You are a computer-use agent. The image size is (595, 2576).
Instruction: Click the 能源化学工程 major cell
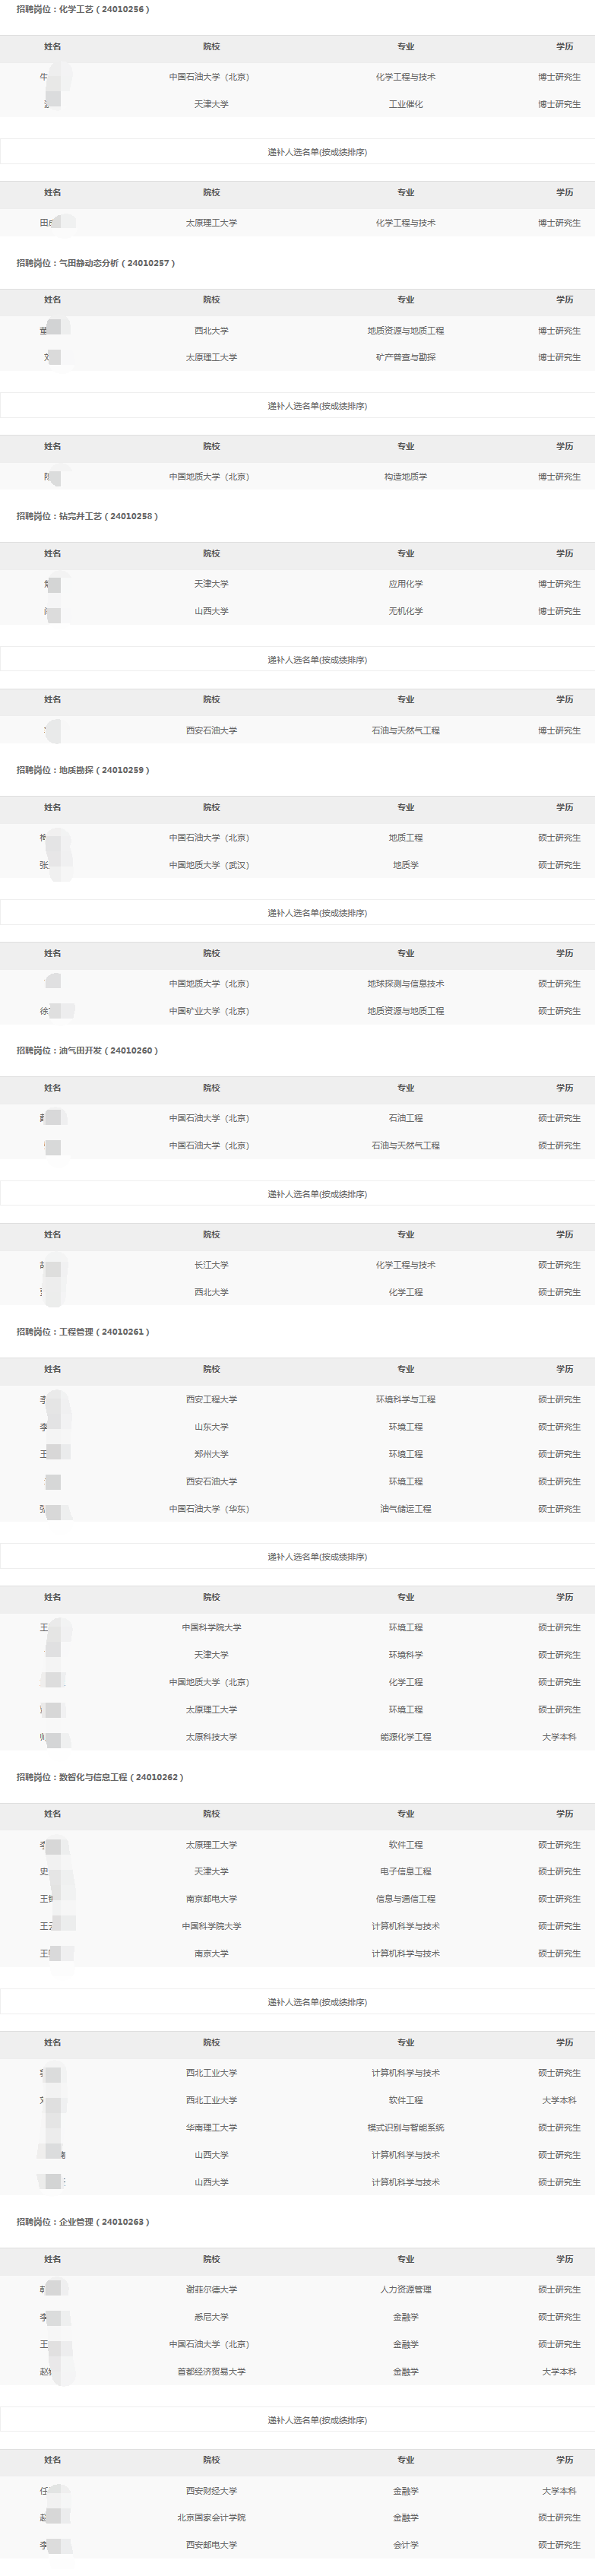pyautogui.click(x=405, y=1737)
